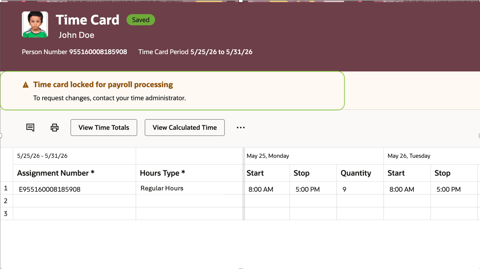Open the three-dot more actions menu

click(x=241, y=127)
